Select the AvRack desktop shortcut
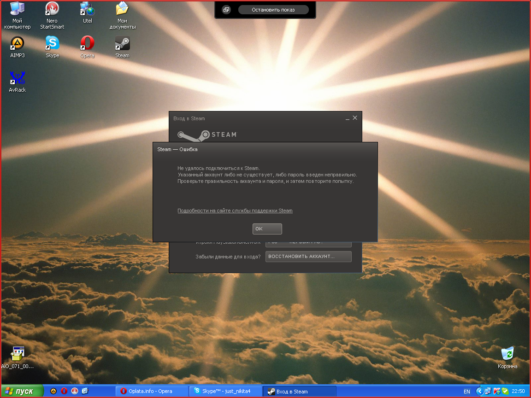Image resolution: width=531 pixels, height=398 pixels. point(17,82)
